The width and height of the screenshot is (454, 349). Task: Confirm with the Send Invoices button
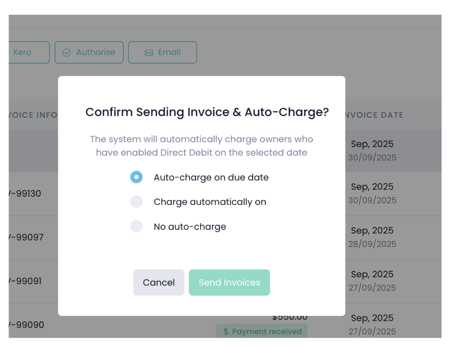[229, 282]
